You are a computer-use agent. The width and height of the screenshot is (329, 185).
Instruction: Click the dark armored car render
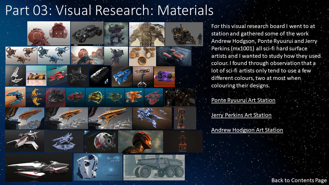[x=87, y=33]
